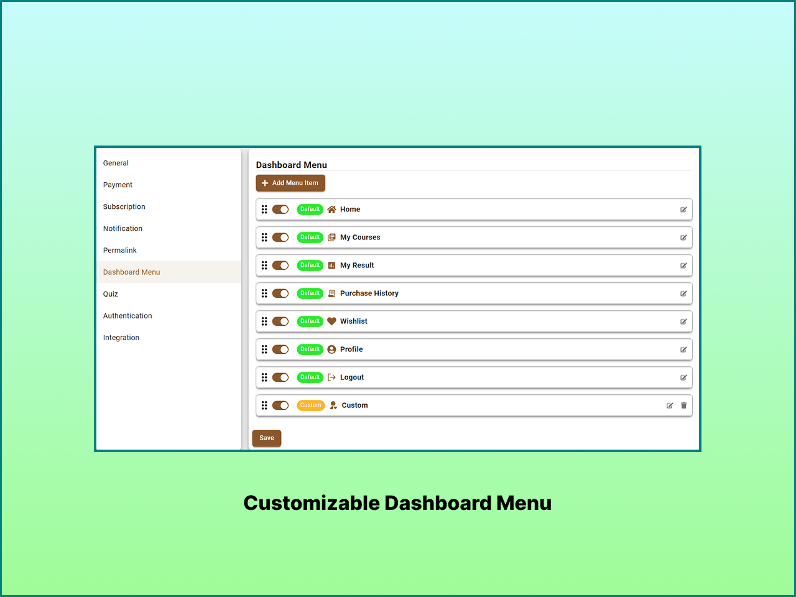Click the edit pencil on the Wishlist row
The height and width of the screenshot is (597, 796).
point(683,322)
